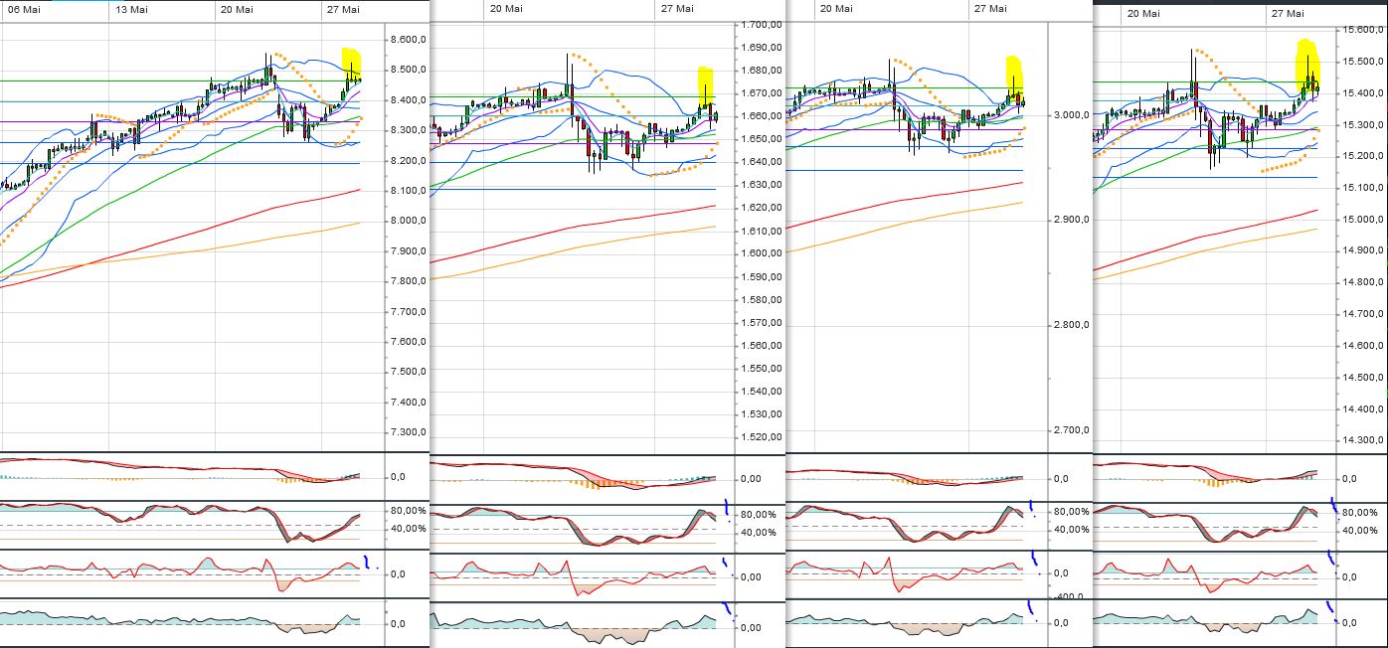Select the 8.600,0 price axis label
The height and width of the screenshot is (648, 1388).
(x=410, y=40)
